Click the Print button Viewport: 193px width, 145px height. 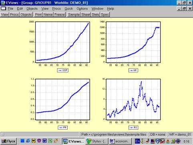pyautogui.click(x=38, y=14)
